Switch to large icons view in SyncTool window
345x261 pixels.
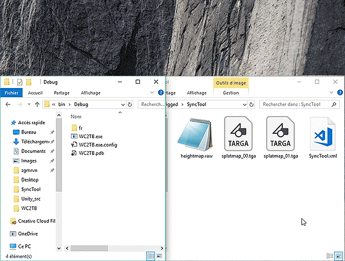(x=339, y=255)
